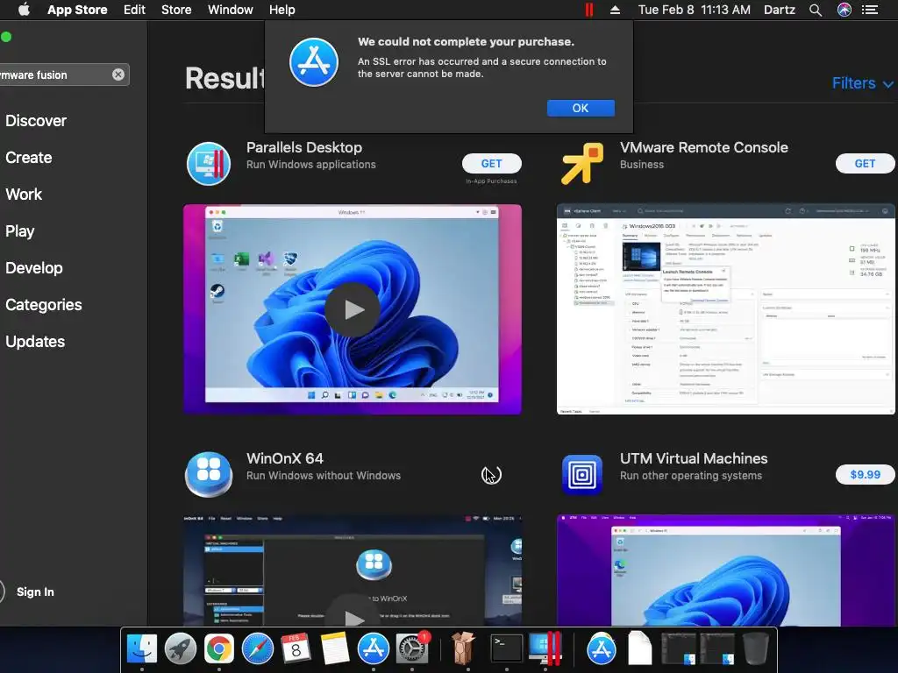Image resolution: width=898 pixels, height=673 pixels.
Task: Get Parallels Desktop
Action: [491, 164]
